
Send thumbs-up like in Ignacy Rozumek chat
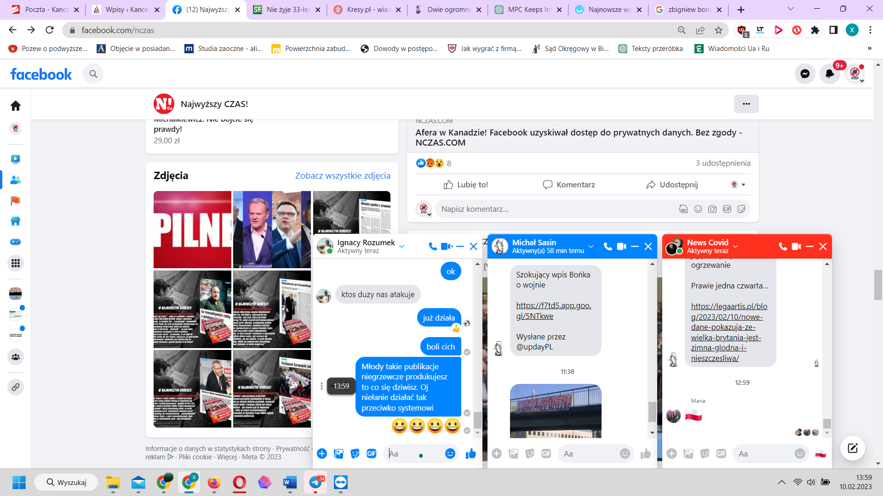[471, 454]
